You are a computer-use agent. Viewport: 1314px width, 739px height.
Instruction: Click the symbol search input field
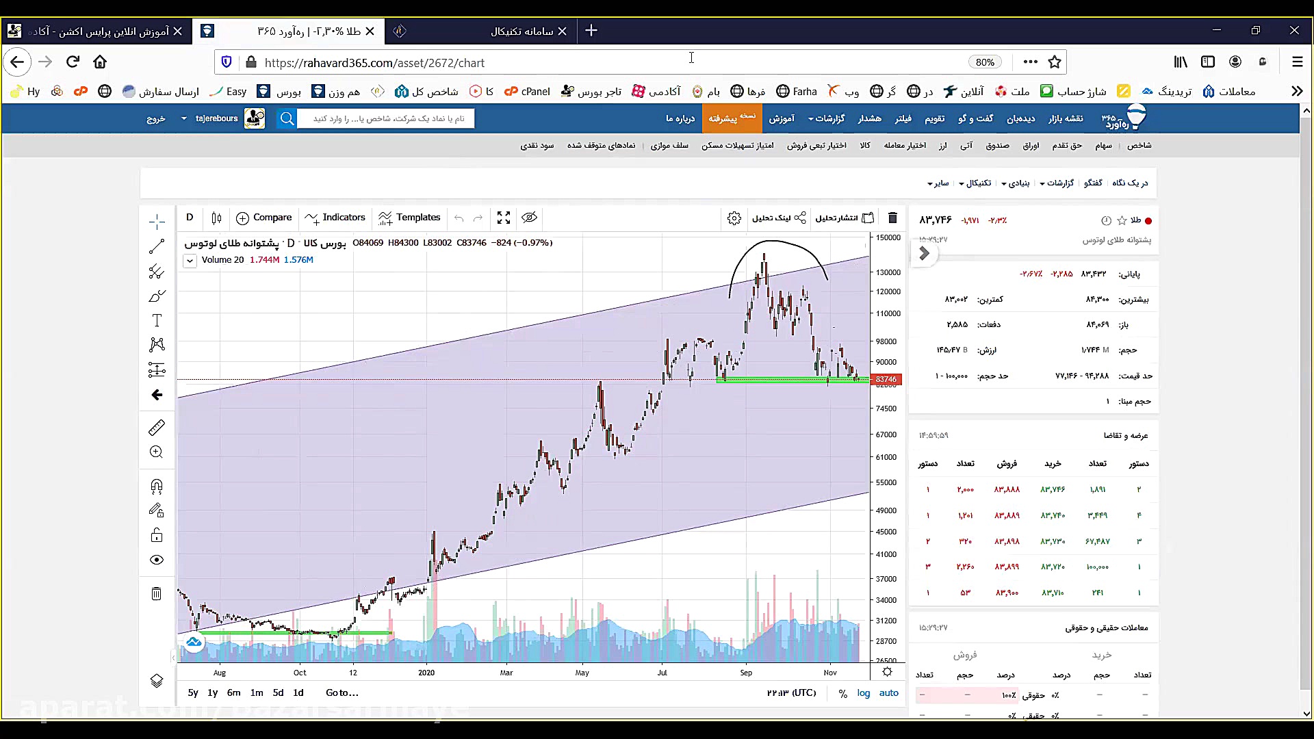coord(387,118)
